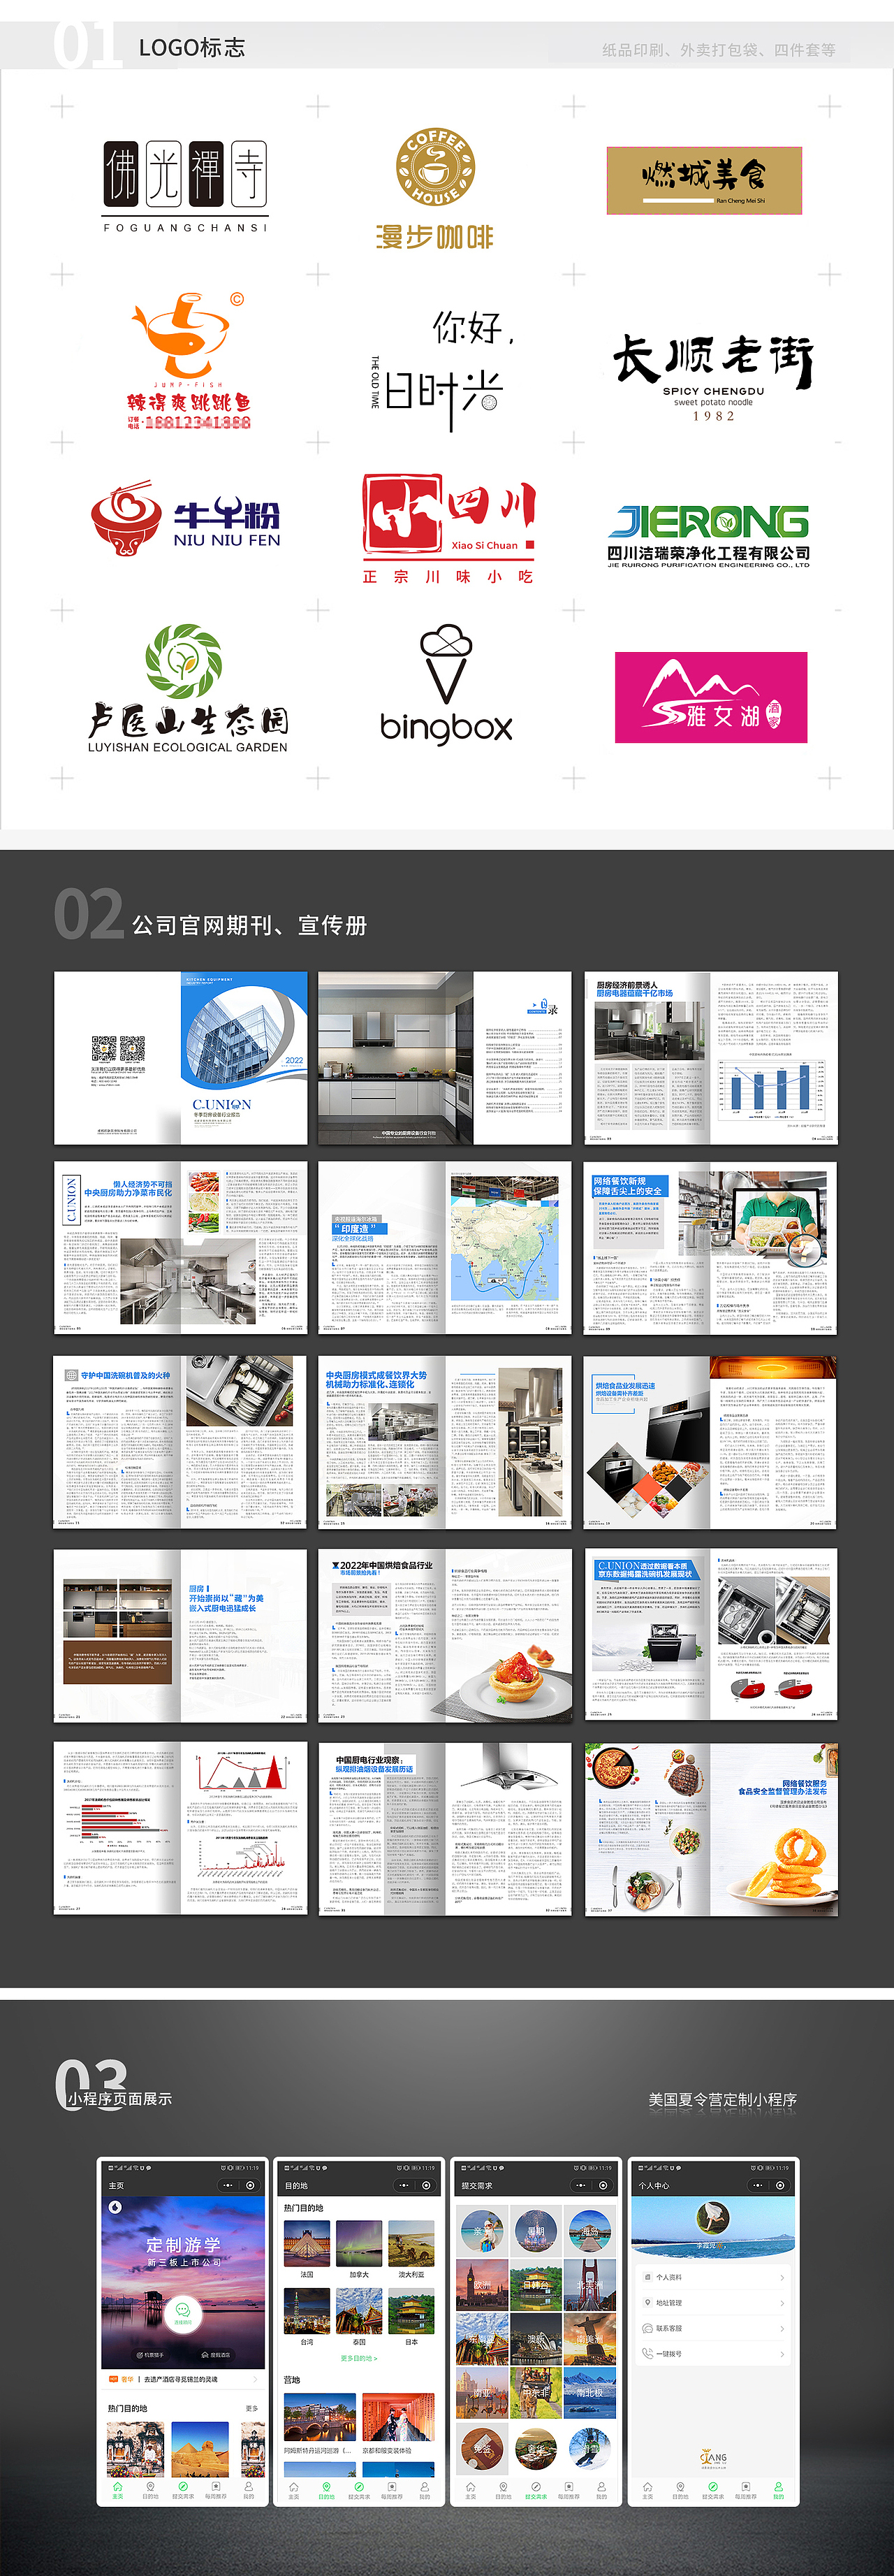The image size is (894, 2576).
Task: Click the 地址管理 location pin icon
Action: point(647,2302)
